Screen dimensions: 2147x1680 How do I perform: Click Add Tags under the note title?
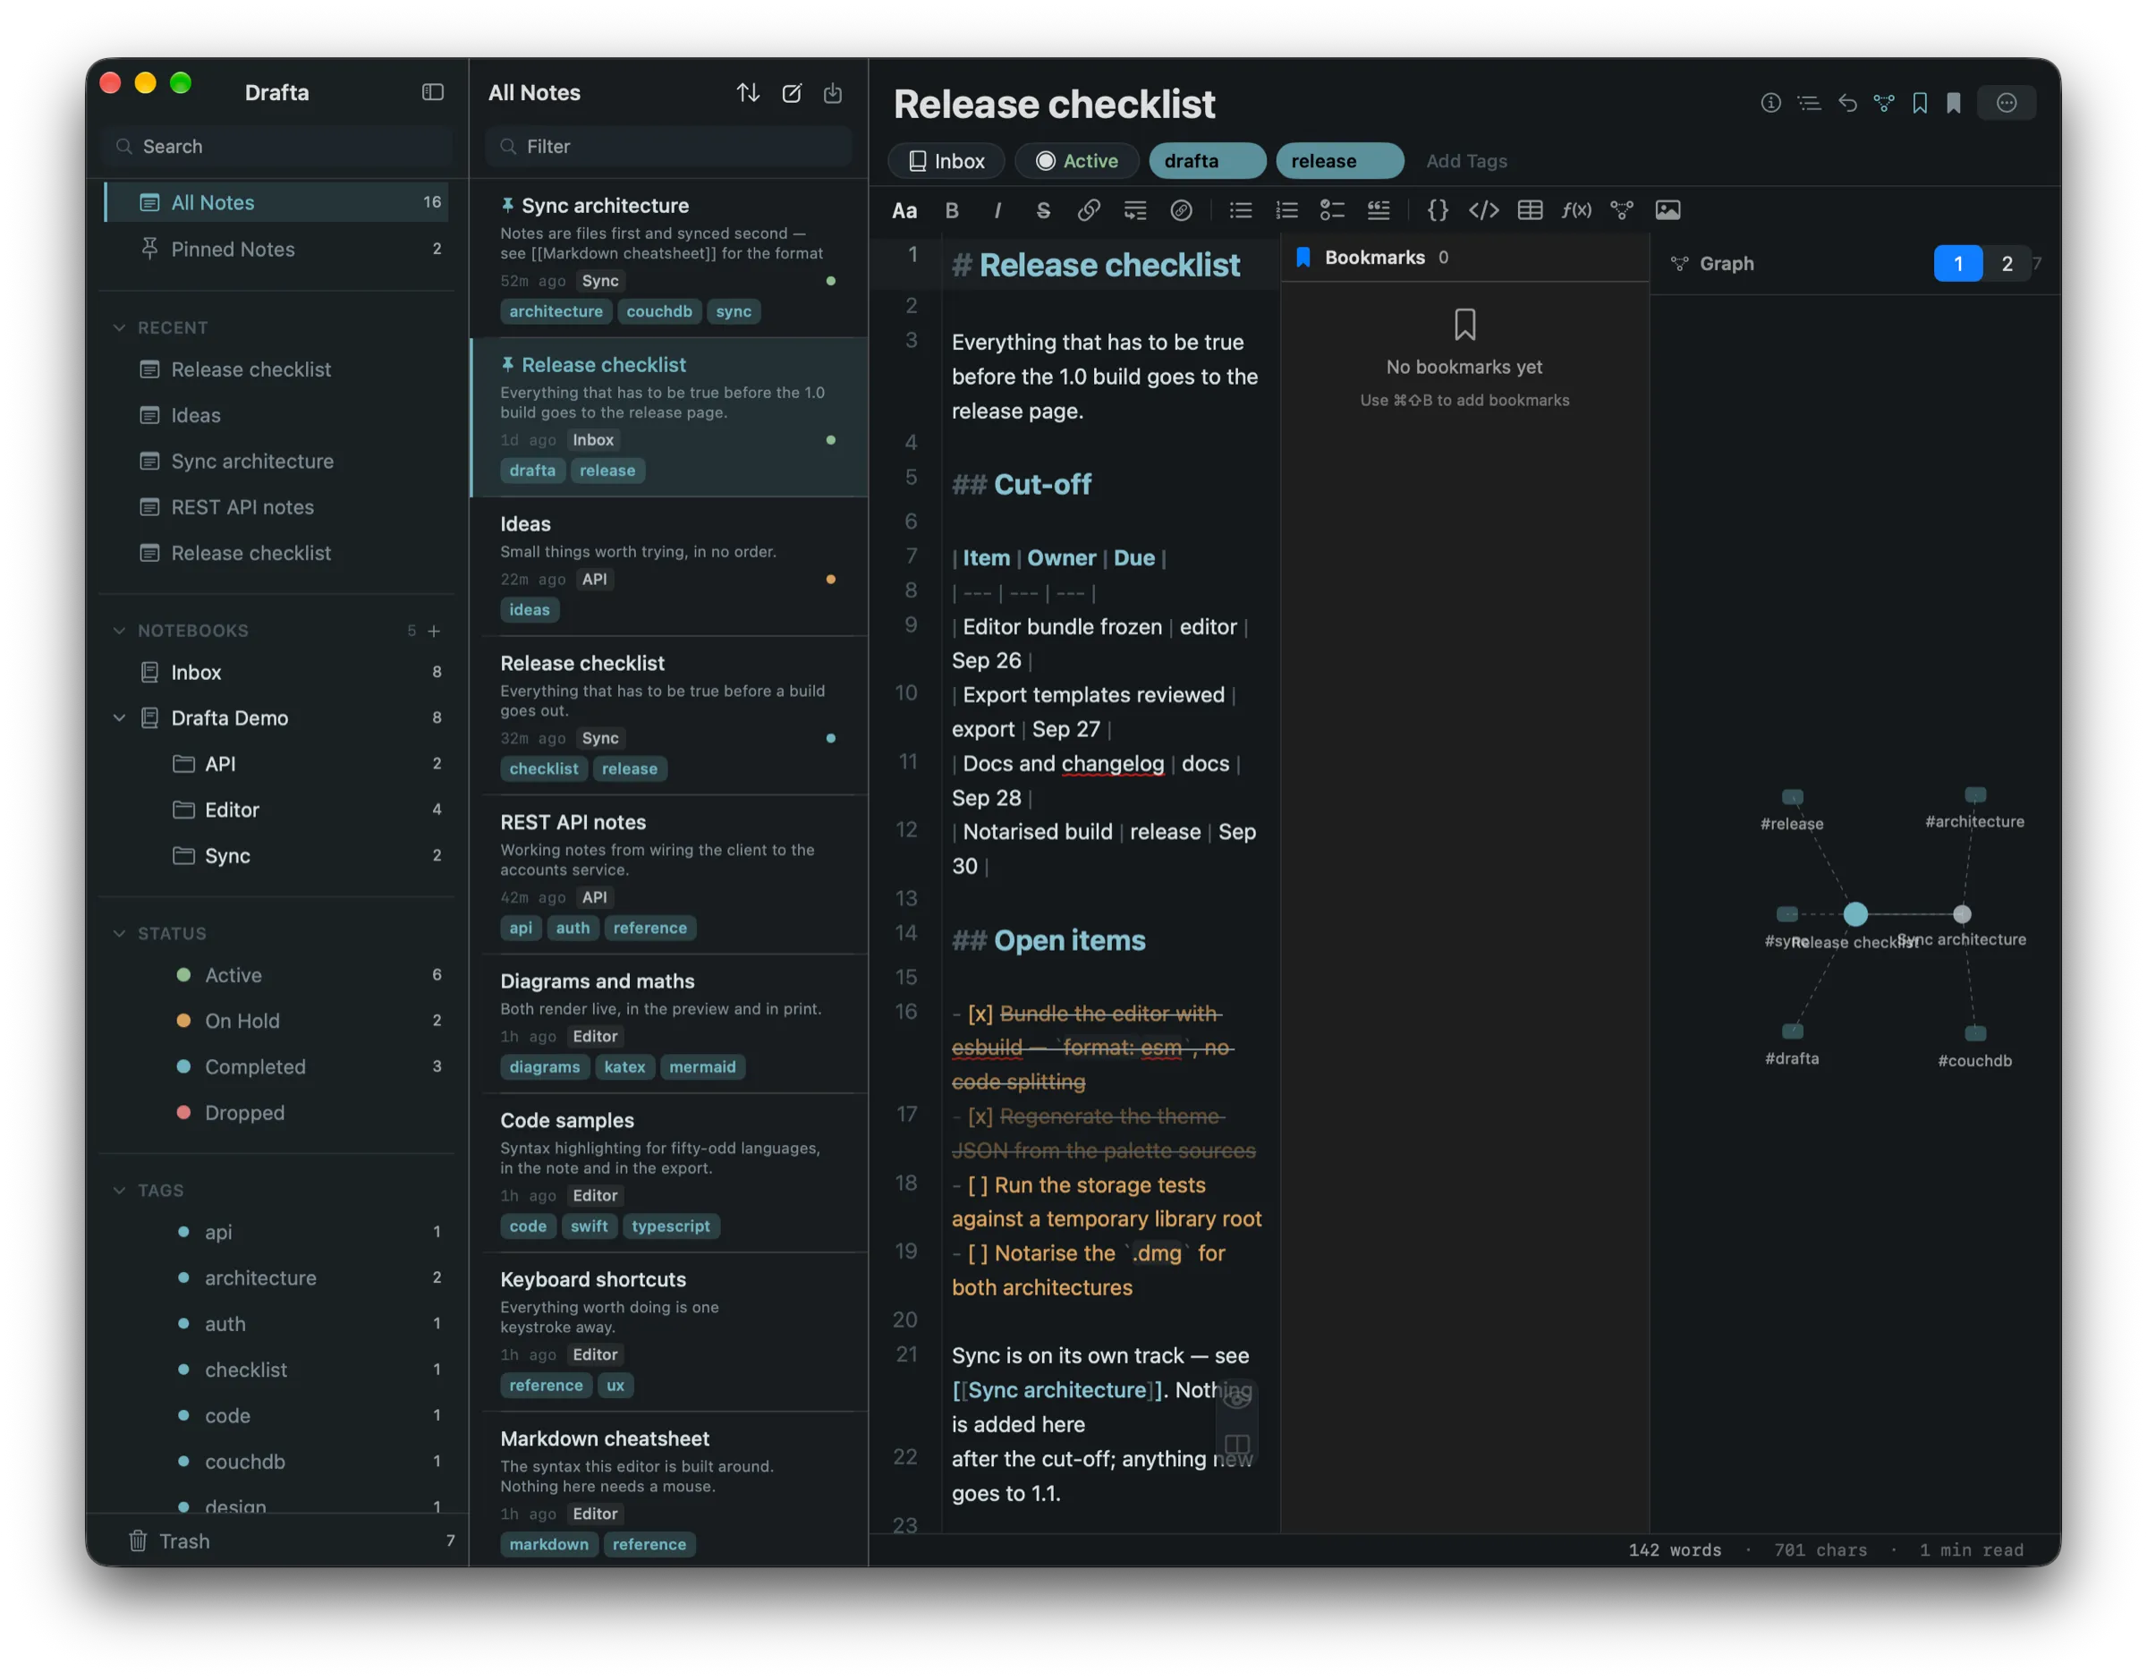click(1466, 161)
